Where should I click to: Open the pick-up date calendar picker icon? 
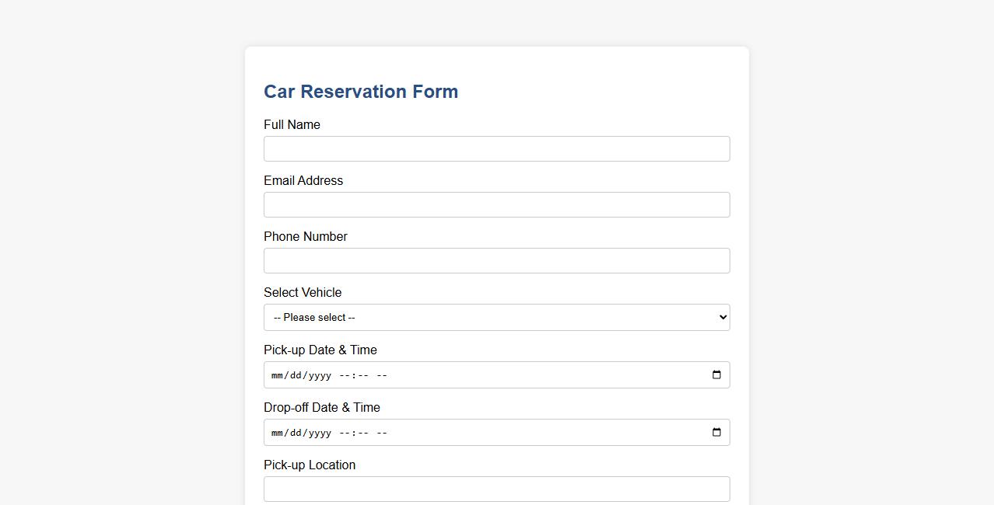(x=716, y=374)
